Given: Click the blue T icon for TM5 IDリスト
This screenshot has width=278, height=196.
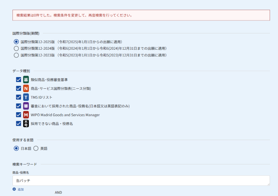Looking at the screenshot, I should pos(26,97).
